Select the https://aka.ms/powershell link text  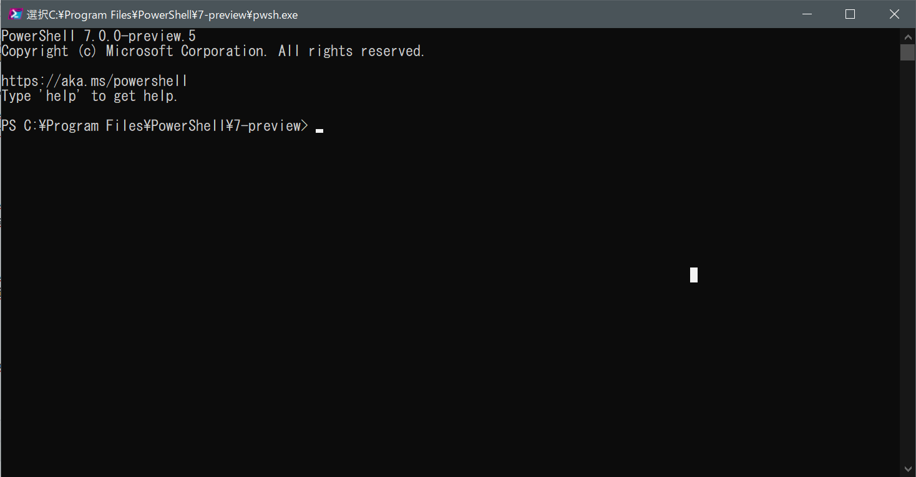click(95, 80)
